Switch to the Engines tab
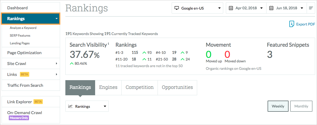Screen dimensions: 317x125 108,87
